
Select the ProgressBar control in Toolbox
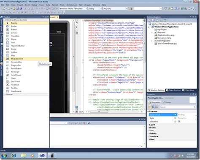click(26, 65)
